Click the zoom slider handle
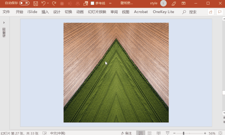Image resolution: width=225 pixels, height=135 pixels. [183, 133]
